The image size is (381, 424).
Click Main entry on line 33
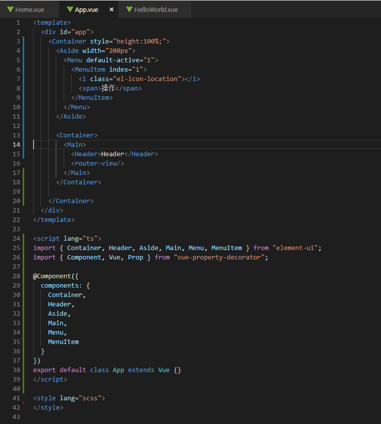56,323
